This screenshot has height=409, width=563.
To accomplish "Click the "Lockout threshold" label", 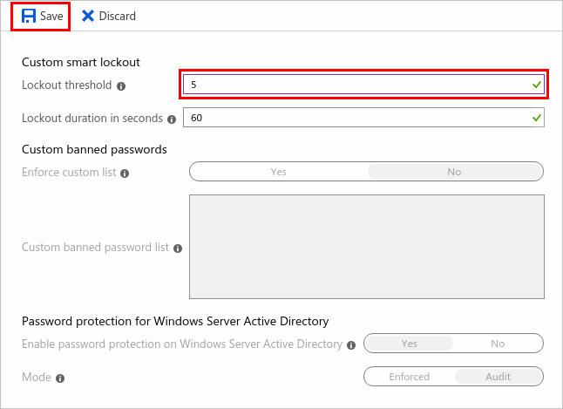I will [67, 85].
